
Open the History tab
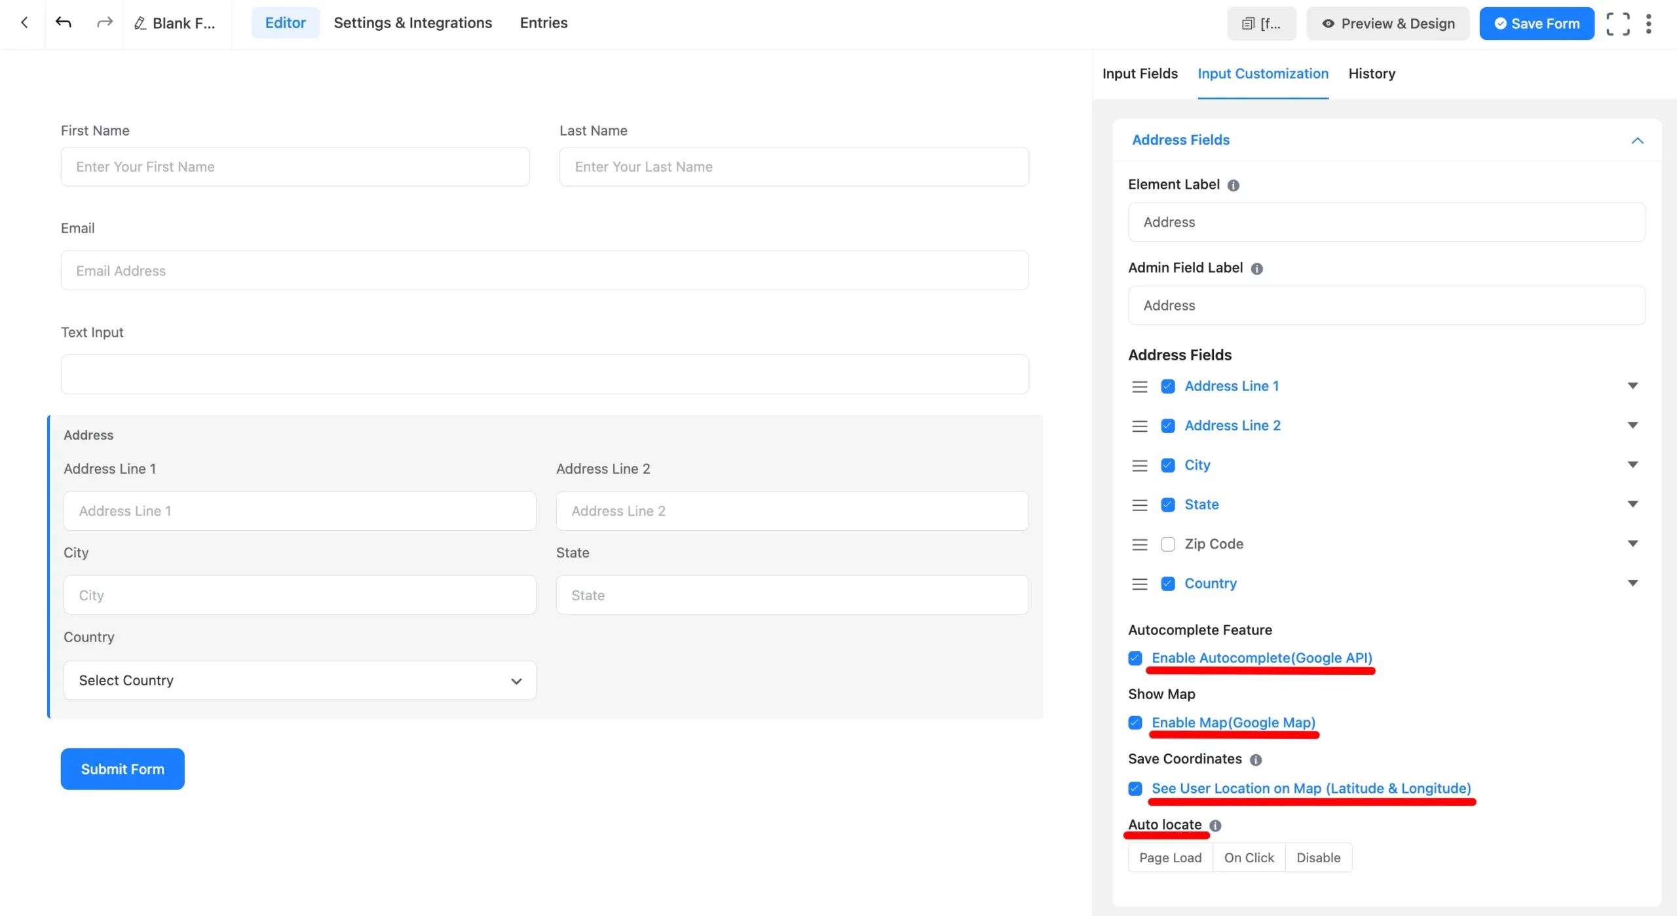[1371, 73]
